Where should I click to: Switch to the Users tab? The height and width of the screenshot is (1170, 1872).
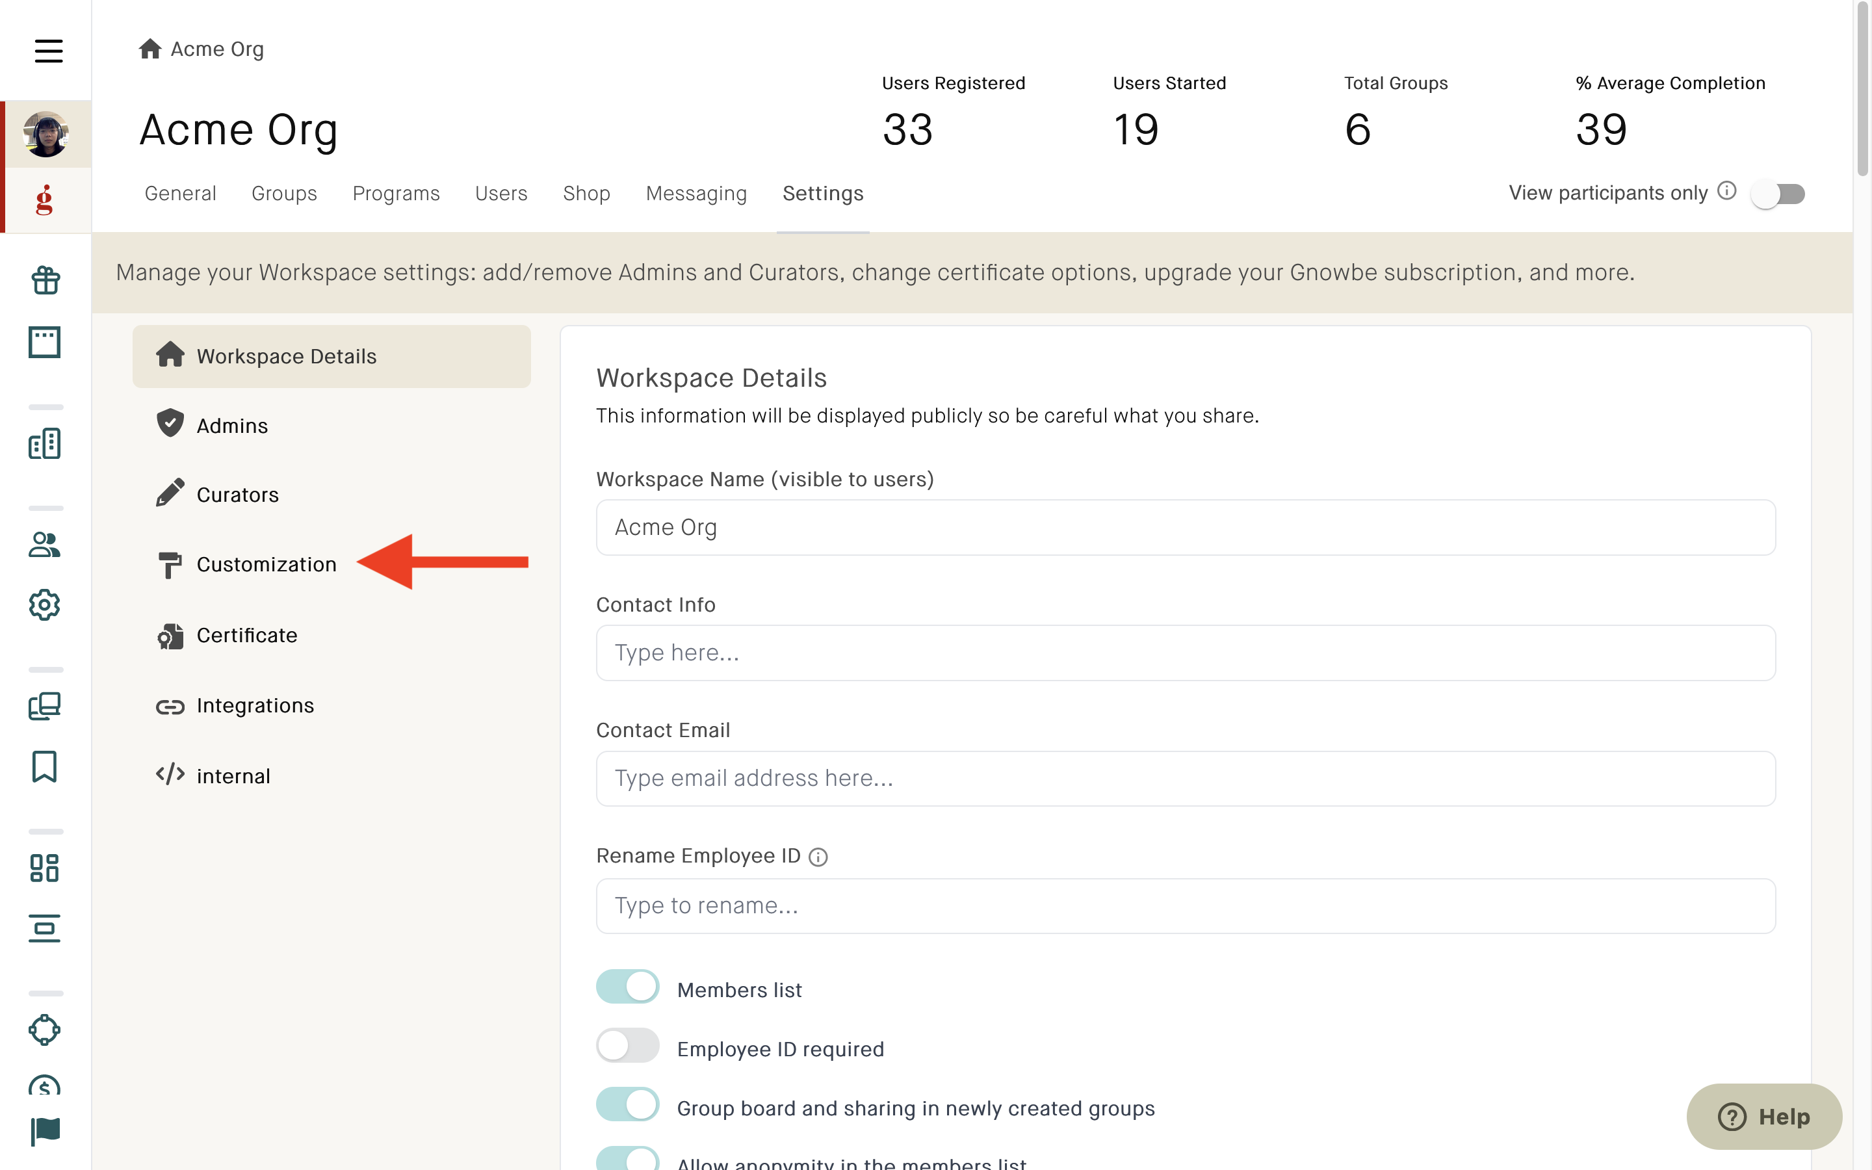pos(501,194)
